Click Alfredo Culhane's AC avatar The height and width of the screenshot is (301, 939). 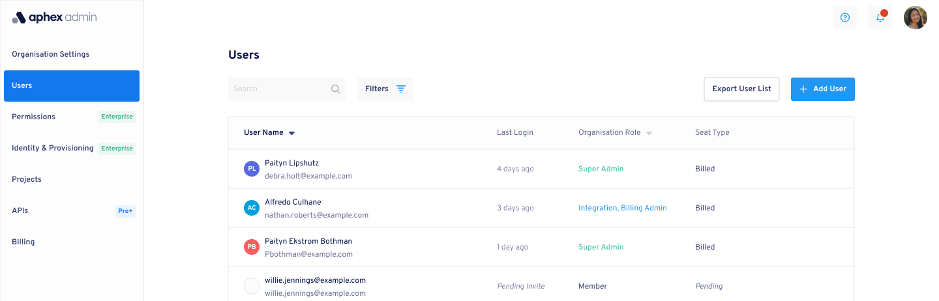tap(252, 208)
